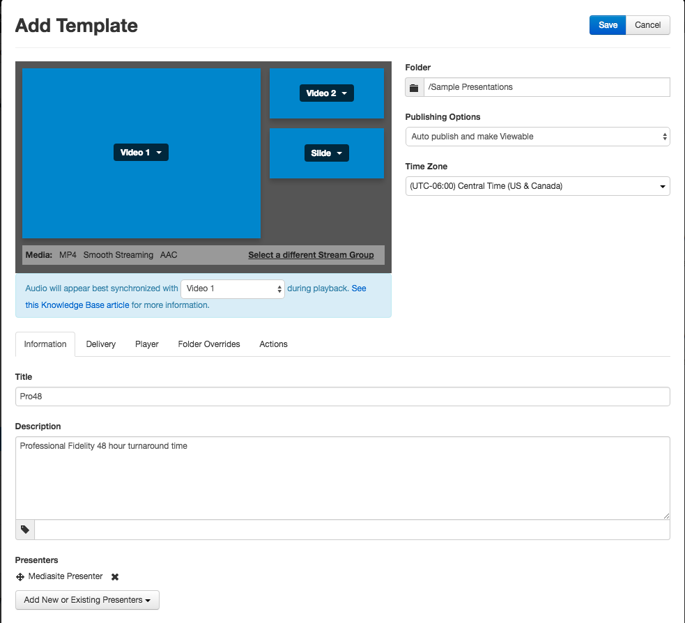Click the AAC media label
The image size is (685, 623).
[x=169, y=255]
